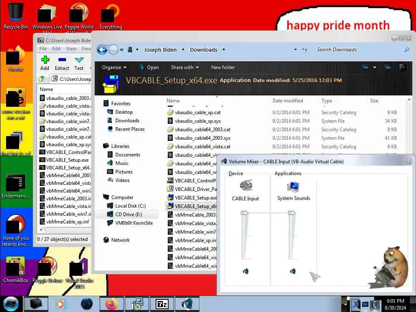
Task: Click the Explorer forward arrow button
Action: tap(114, 50)
